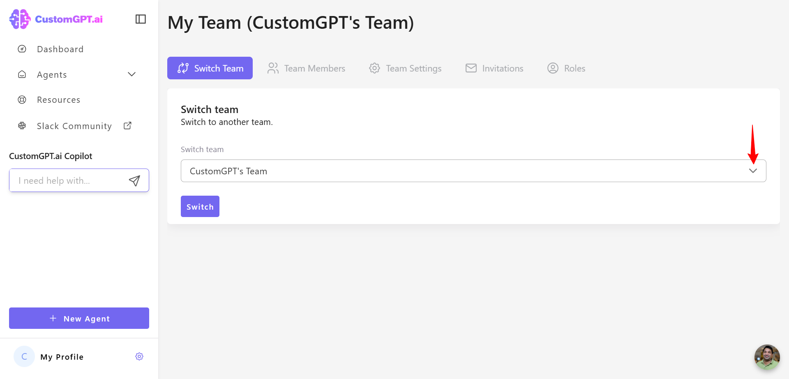Click the Switch team dropdown chevron
This screenshot has height=379, width=789.
click(753, 171)
